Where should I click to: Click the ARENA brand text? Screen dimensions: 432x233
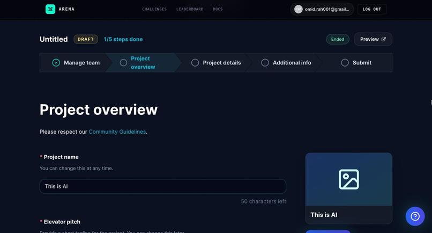[x=66, y=9]
